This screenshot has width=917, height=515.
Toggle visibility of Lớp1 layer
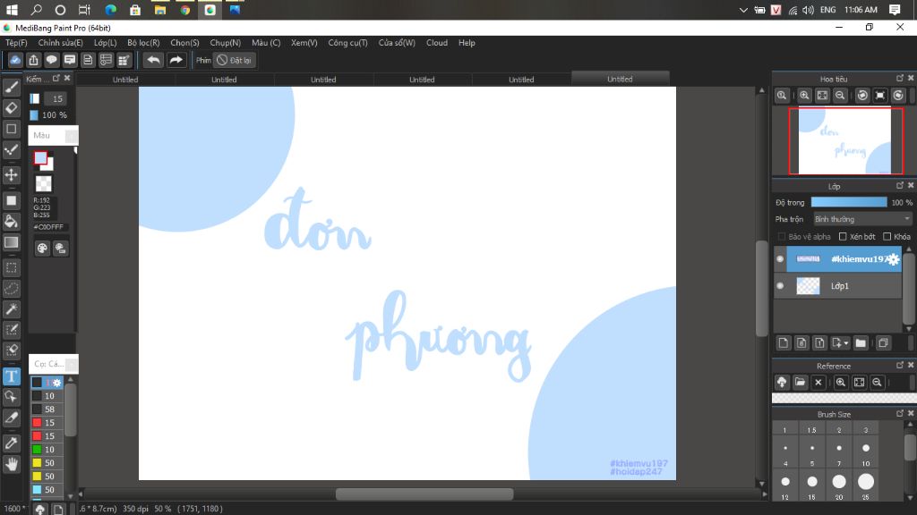[x=780, y=286]
